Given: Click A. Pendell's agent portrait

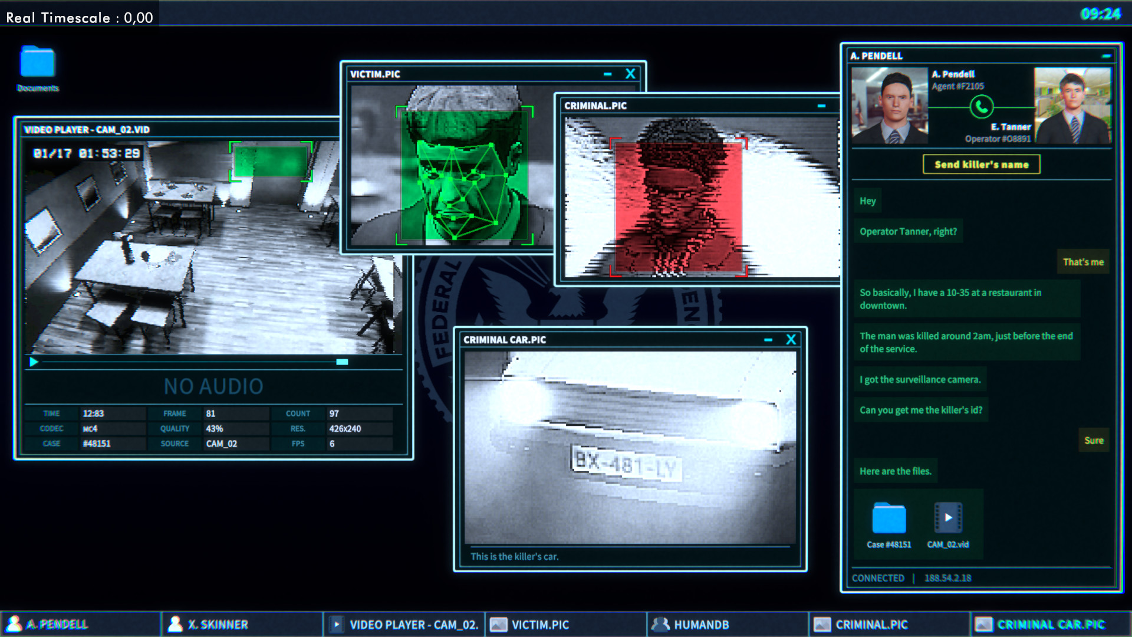Looking at the screenshot, I should [890, 106].
